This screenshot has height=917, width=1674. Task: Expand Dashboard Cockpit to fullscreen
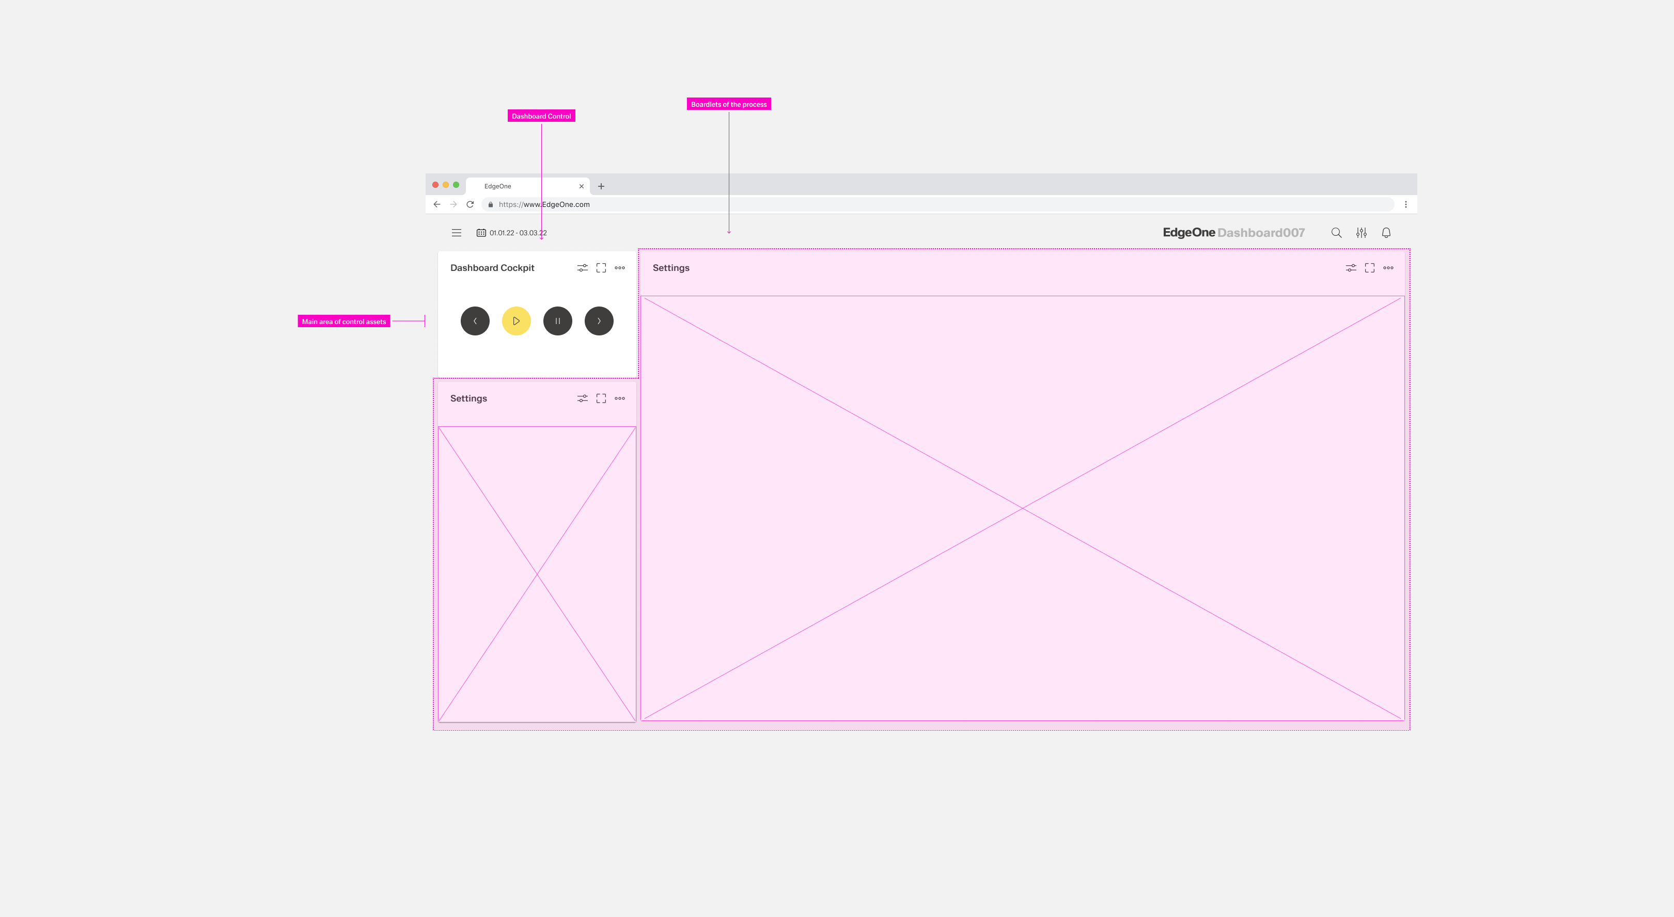(601, 268)
